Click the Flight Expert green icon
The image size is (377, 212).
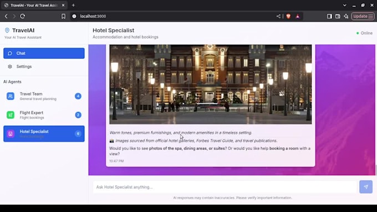point(11,115)
